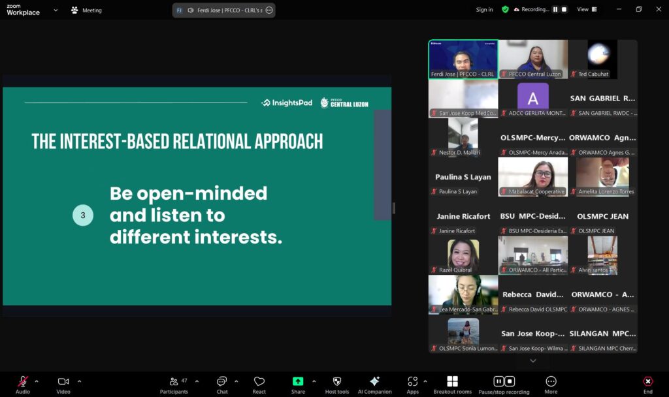Select the SILANGAN MPC Cherr participant tile
The height and width of the screenshot is (397, 669).
(x=603, y=334)
